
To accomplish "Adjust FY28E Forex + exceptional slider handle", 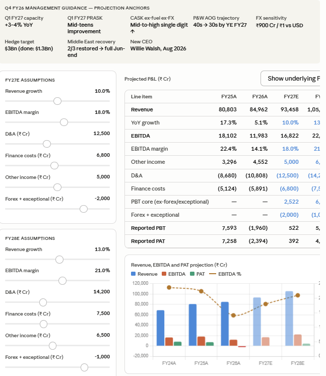I will (x=84, y=367).
